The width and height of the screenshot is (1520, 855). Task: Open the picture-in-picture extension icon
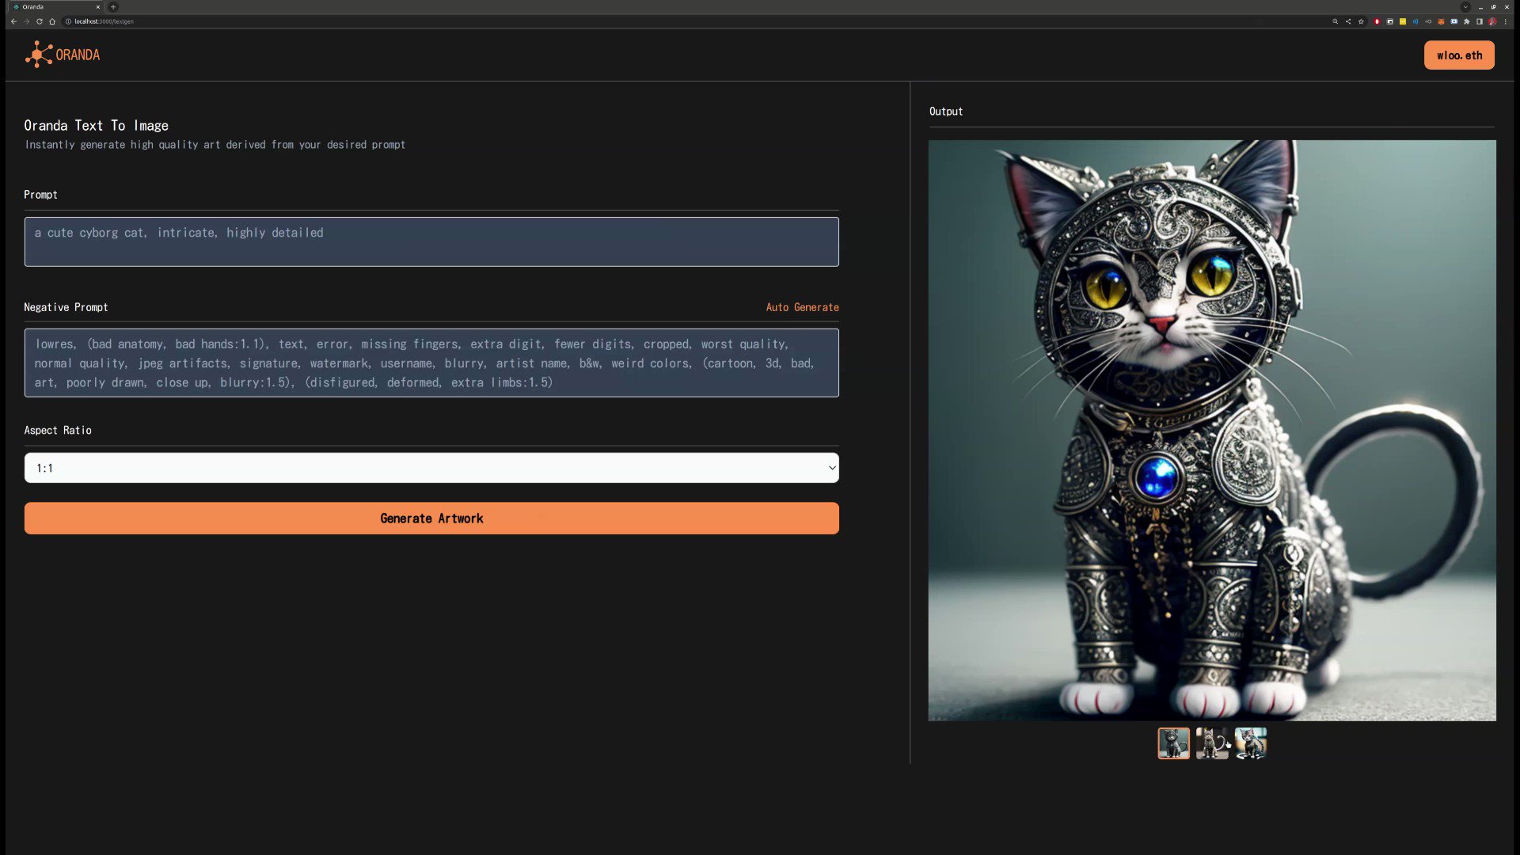click(1389, 21)
